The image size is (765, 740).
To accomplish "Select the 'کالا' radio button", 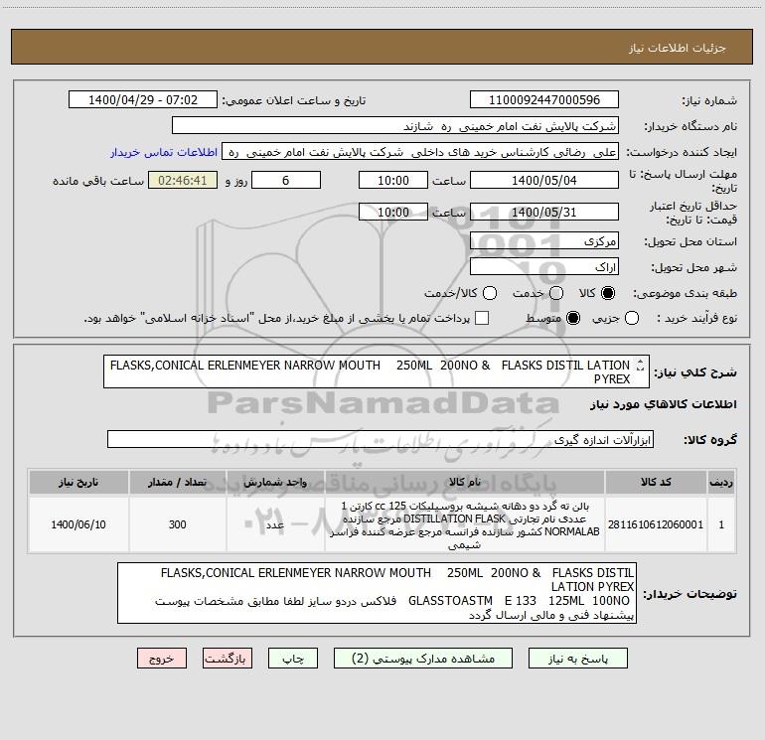I will [x=609, y=294].
